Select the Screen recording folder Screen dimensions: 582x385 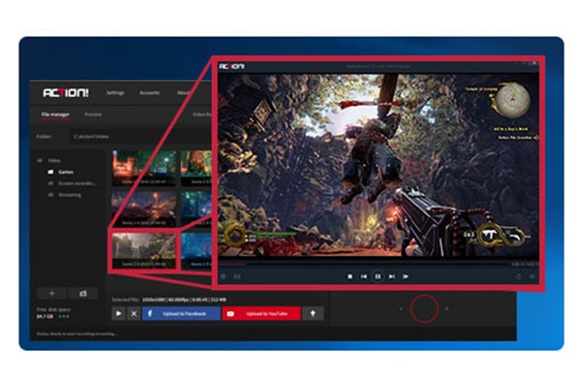(x=78, y=183)
